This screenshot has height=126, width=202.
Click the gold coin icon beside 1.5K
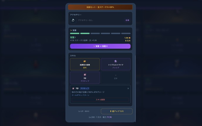click(x=129, y=38)
